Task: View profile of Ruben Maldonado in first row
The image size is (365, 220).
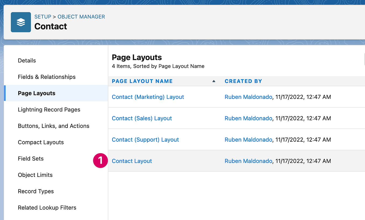Action: (x=248, y=97)
